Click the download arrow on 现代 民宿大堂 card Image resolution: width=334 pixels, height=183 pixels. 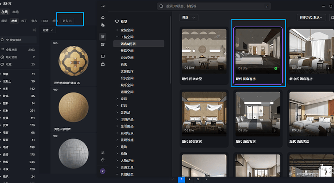click(221, 68)
